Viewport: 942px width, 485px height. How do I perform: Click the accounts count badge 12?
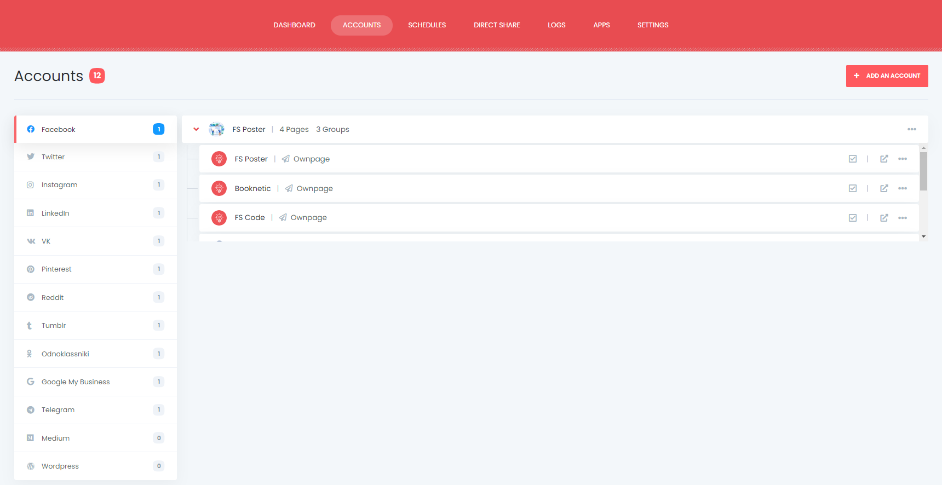tap(97, 76)
